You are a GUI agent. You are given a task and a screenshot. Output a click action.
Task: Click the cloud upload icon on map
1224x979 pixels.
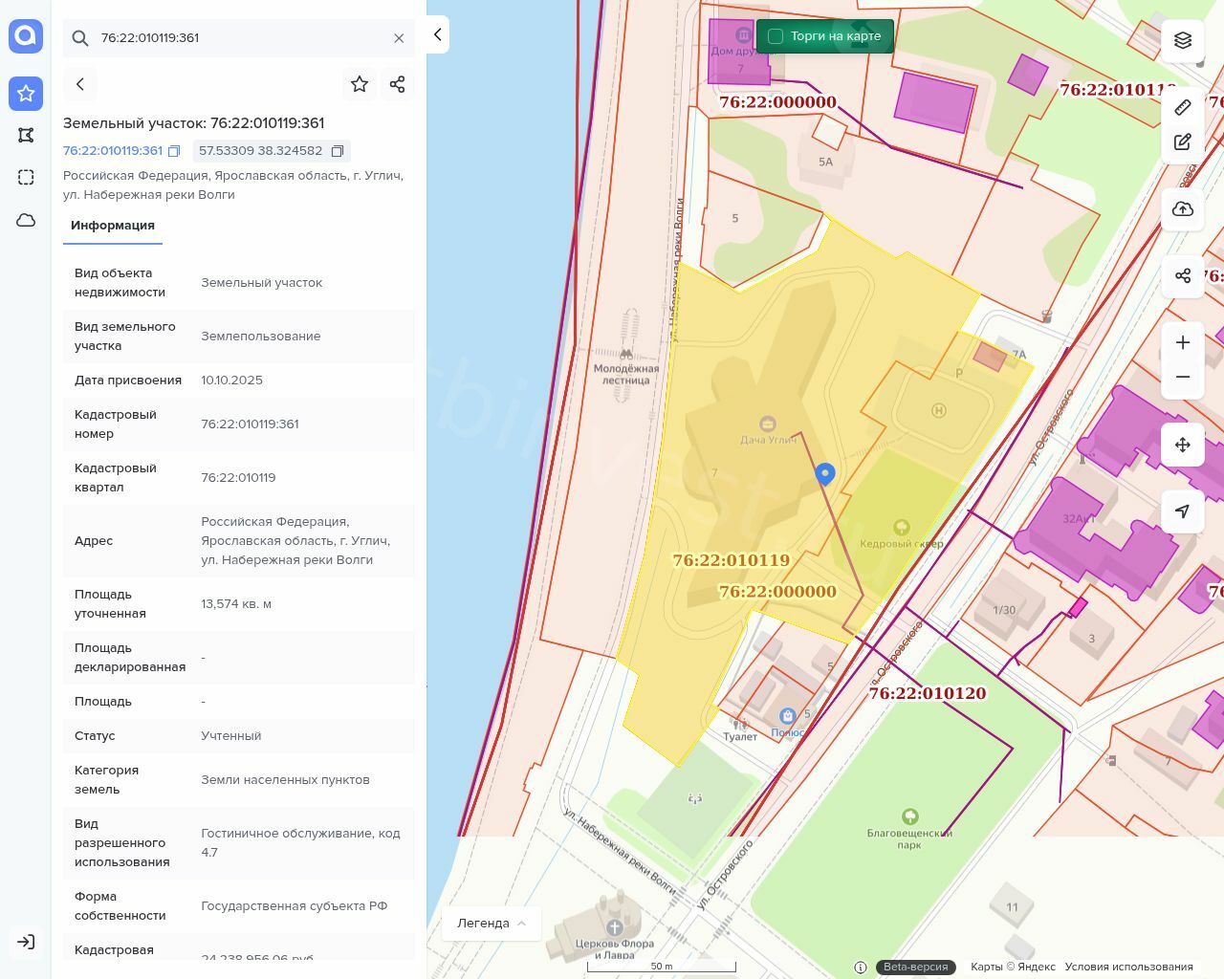click(1183, 209)
